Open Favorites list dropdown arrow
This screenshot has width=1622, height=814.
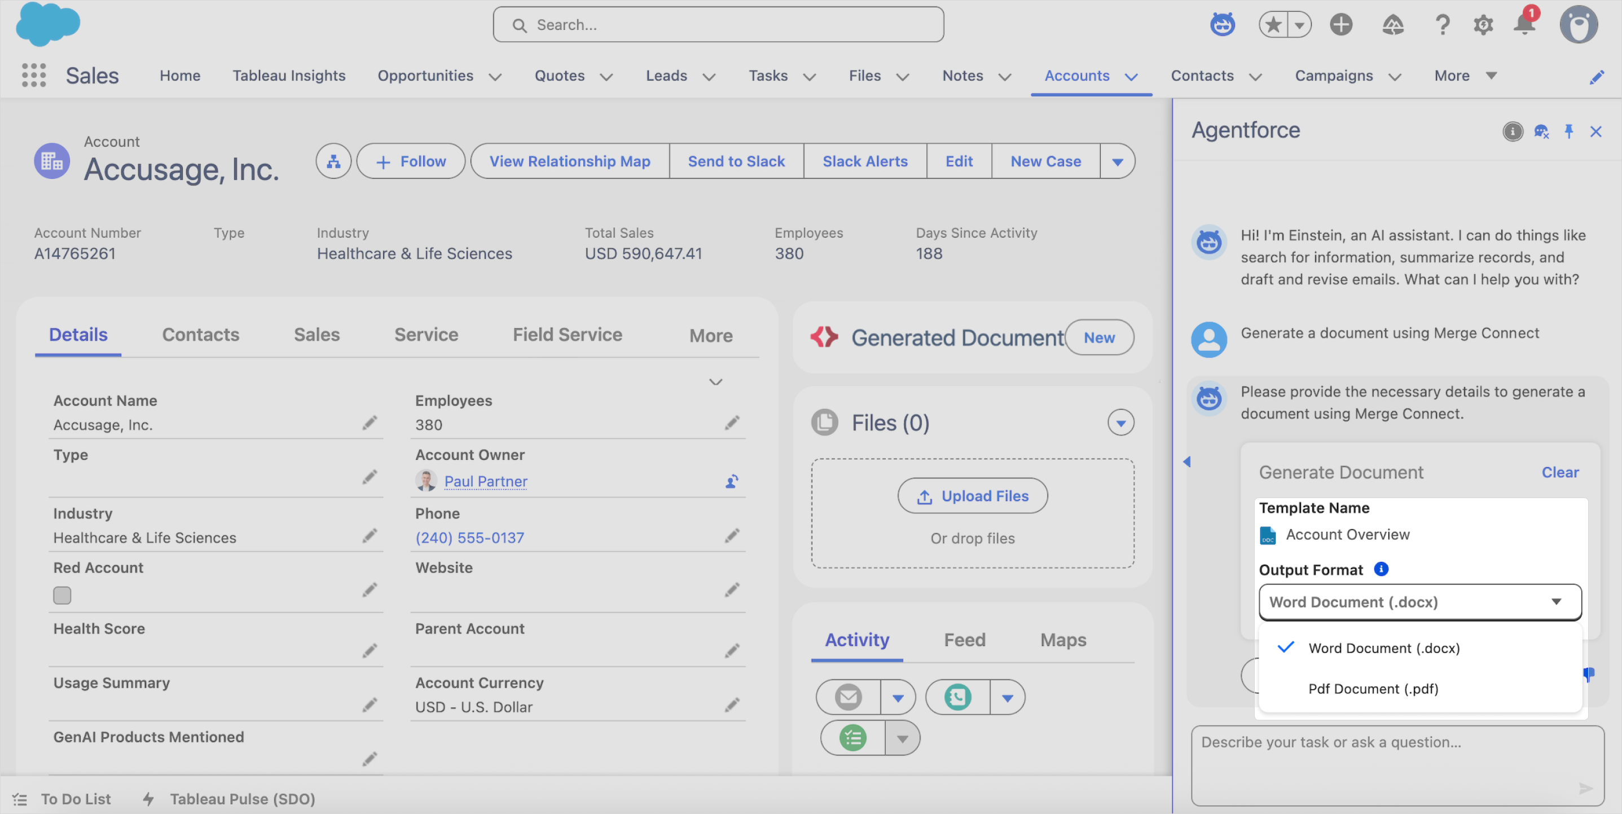[x=1299, y=25]
